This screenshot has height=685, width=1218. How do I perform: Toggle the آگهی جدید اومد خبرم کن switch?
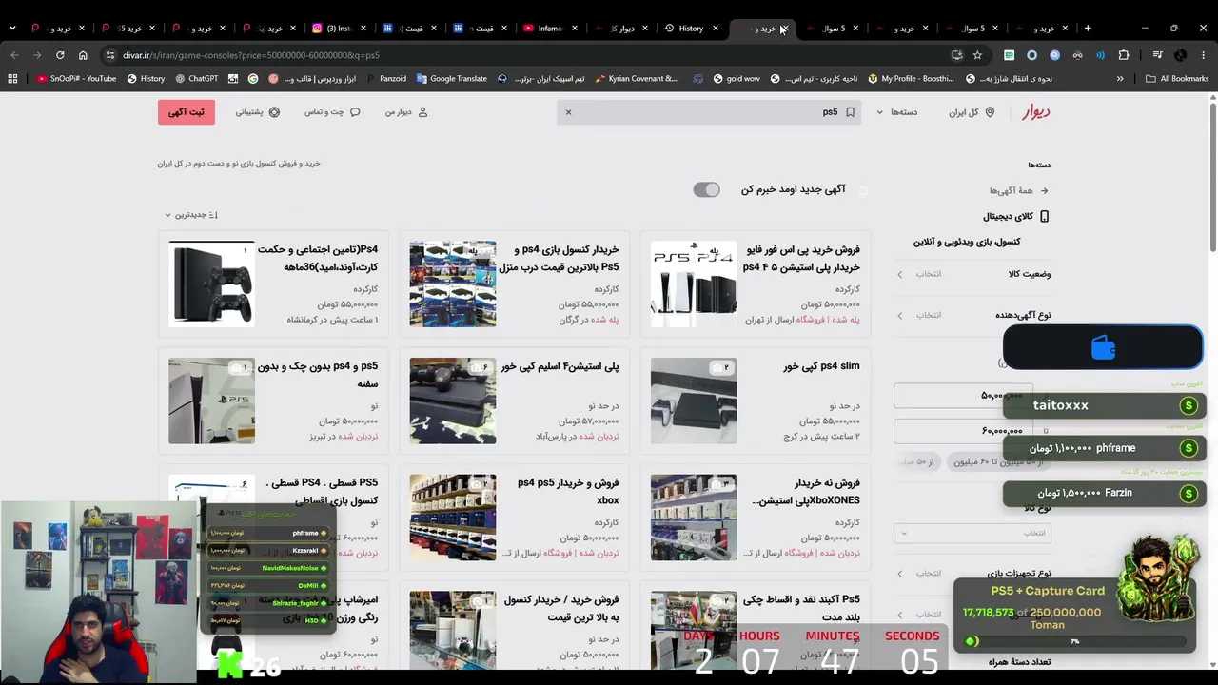(x=706, y=190)
